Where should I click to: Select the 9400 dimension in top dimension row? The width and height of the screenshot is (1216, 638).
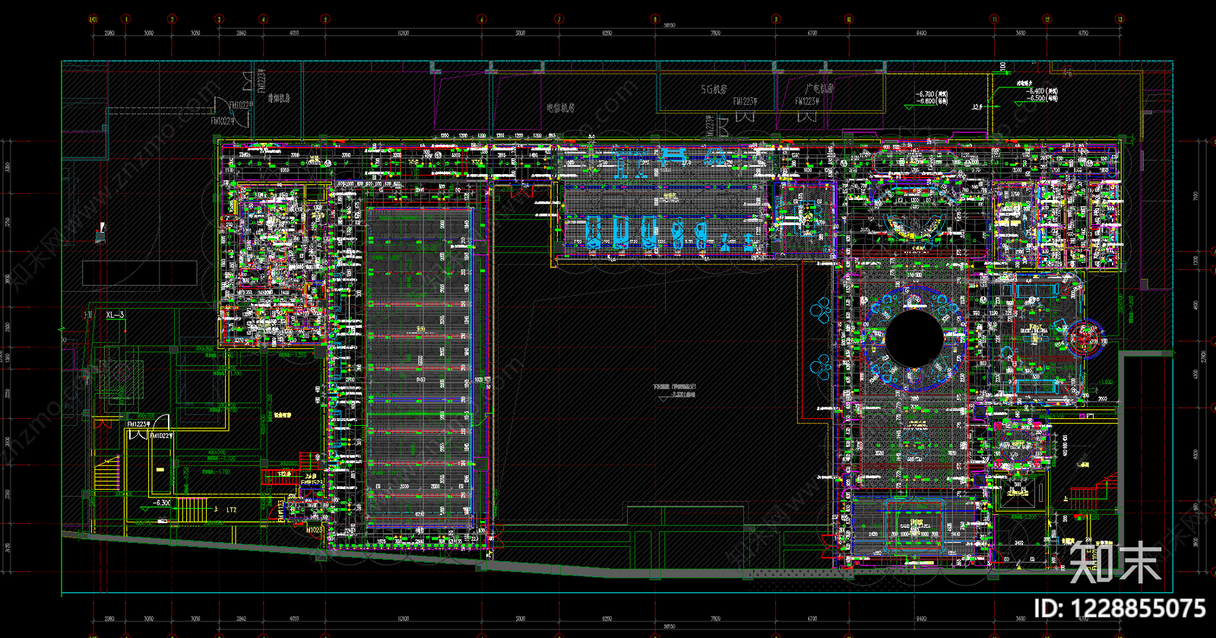click(x=921, y=33)
